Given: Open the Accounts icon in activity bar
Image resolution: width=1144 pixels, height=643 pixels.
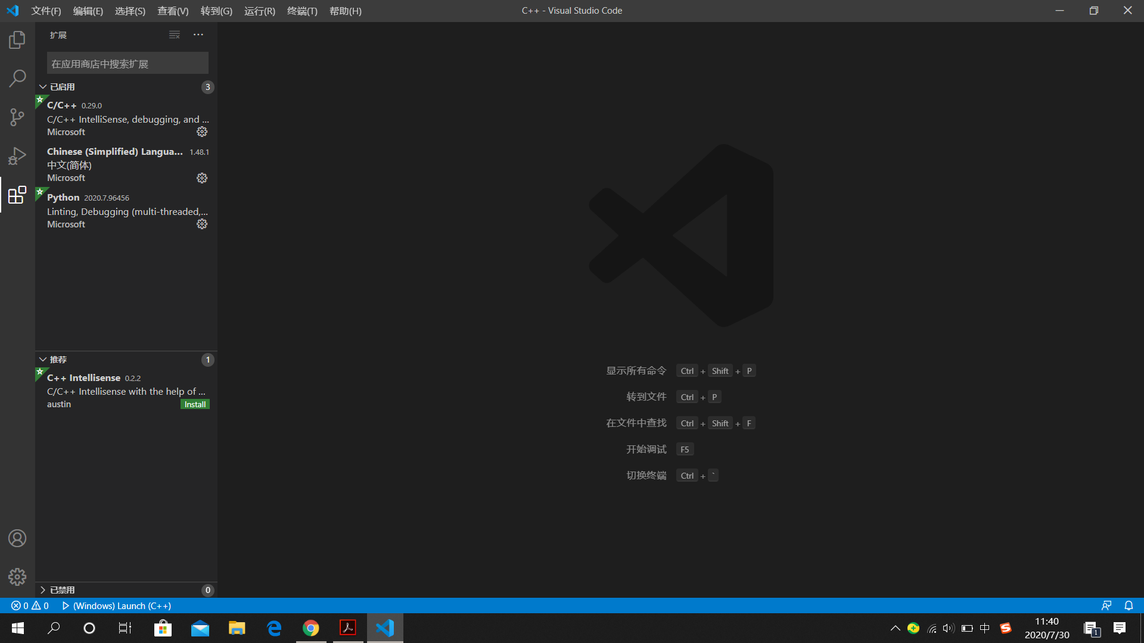Looking at the screenshot, I should (x=17, y=538).
